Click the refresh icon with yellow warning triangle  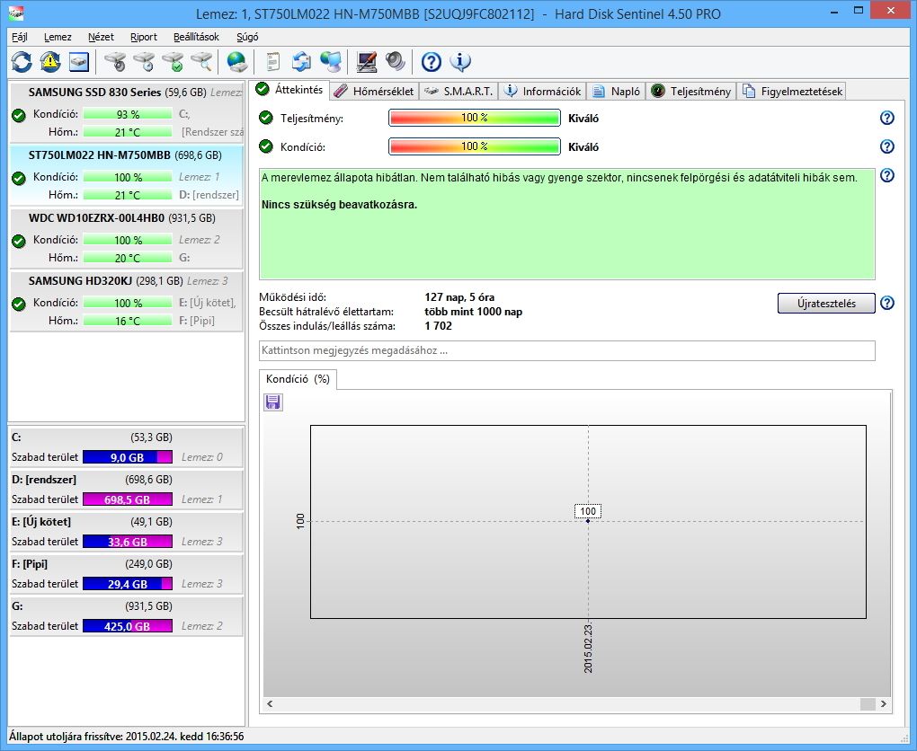click(50, 61)
